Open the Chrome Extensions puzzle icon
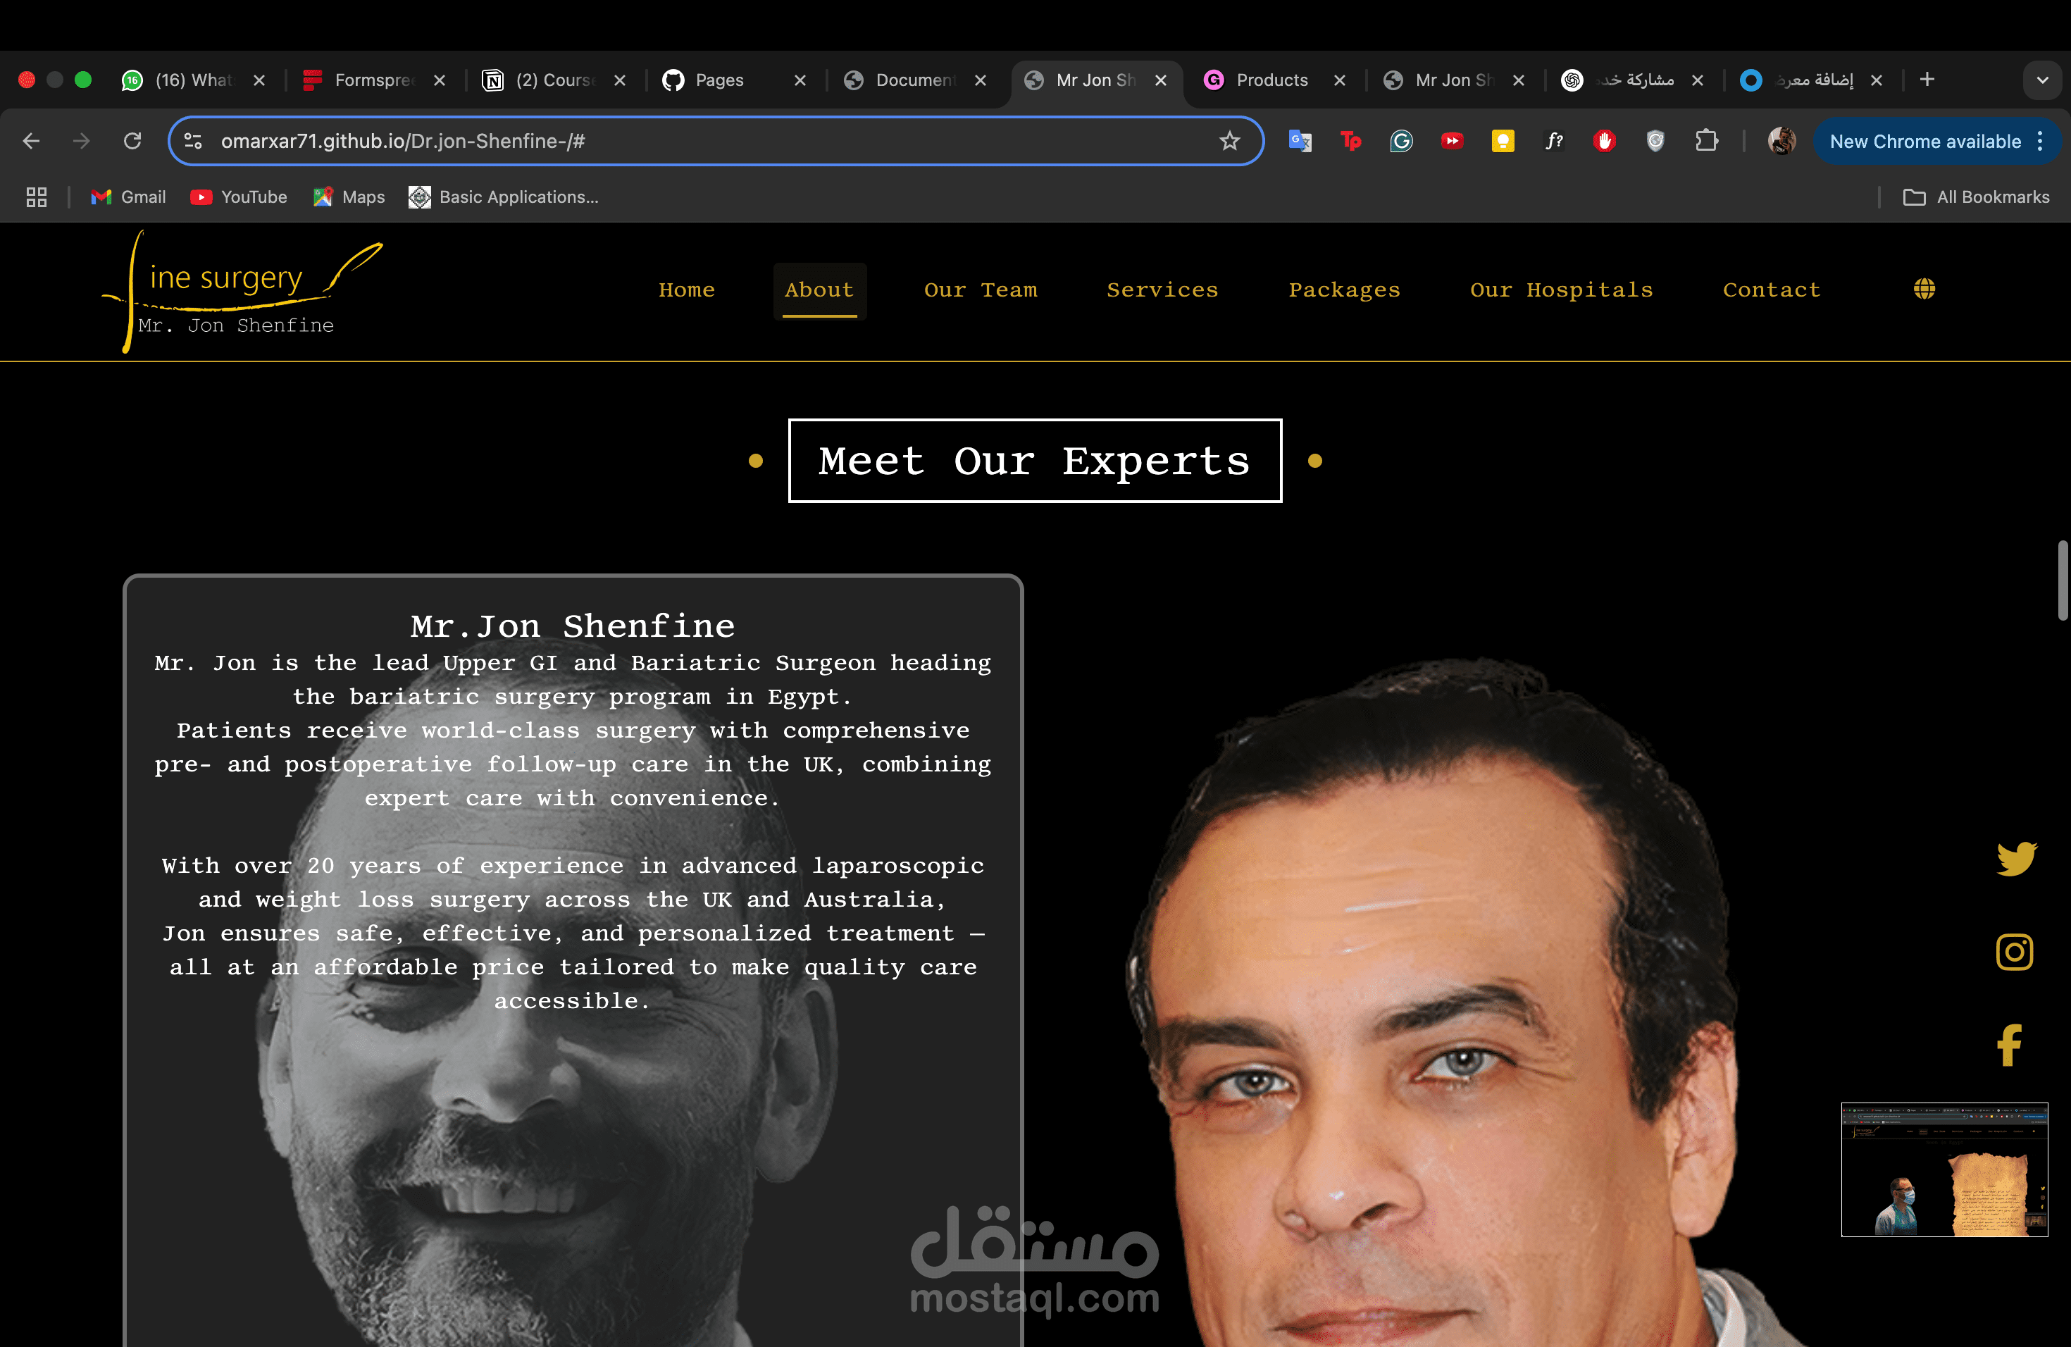2071x1347 pixels. (x=1706, y=141)
